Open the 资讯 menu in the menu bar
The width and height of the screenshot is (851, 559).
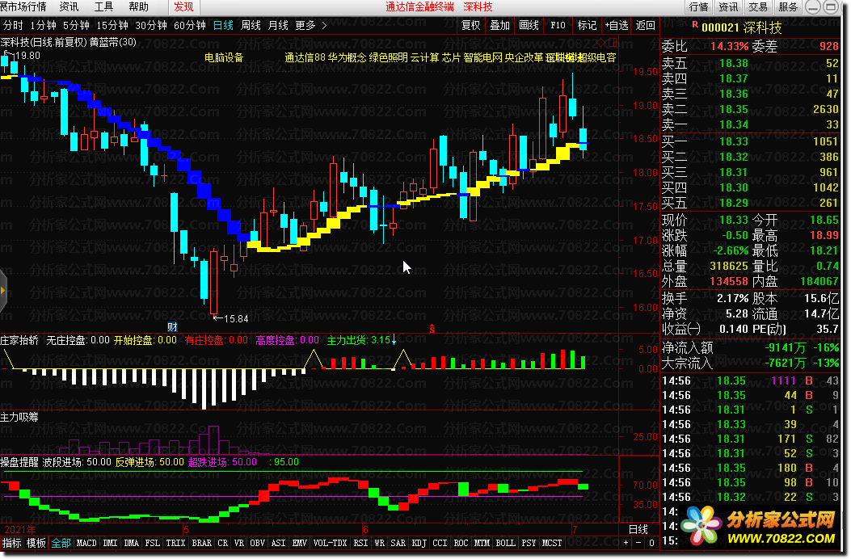(69, 7)
